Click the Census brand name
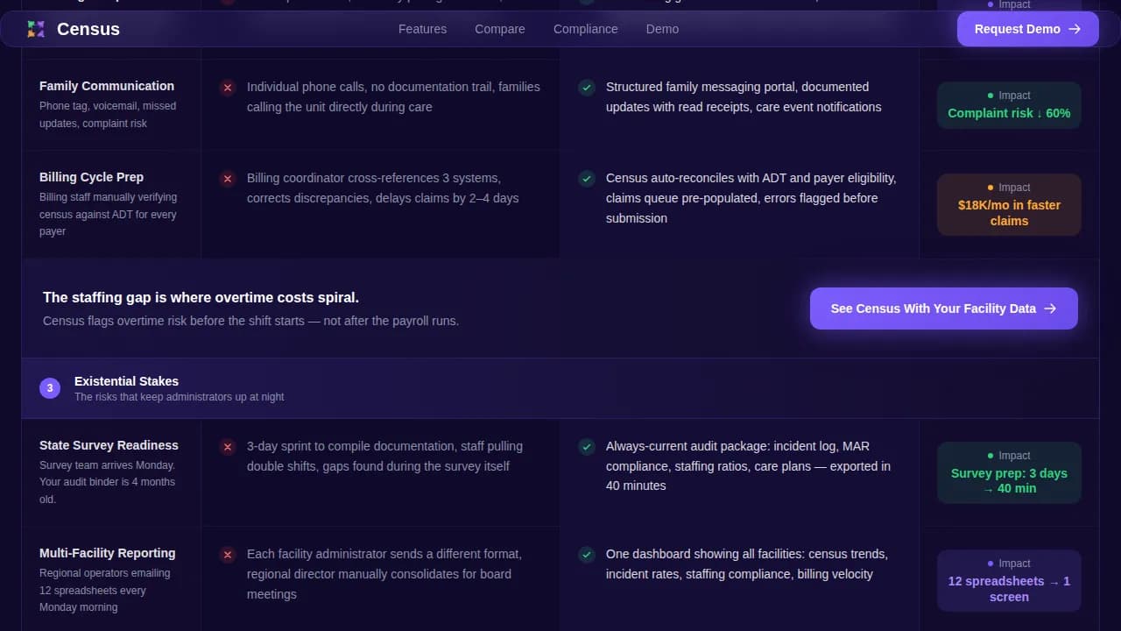This screenshot has width=1121, height=631. tap(88, 29)
